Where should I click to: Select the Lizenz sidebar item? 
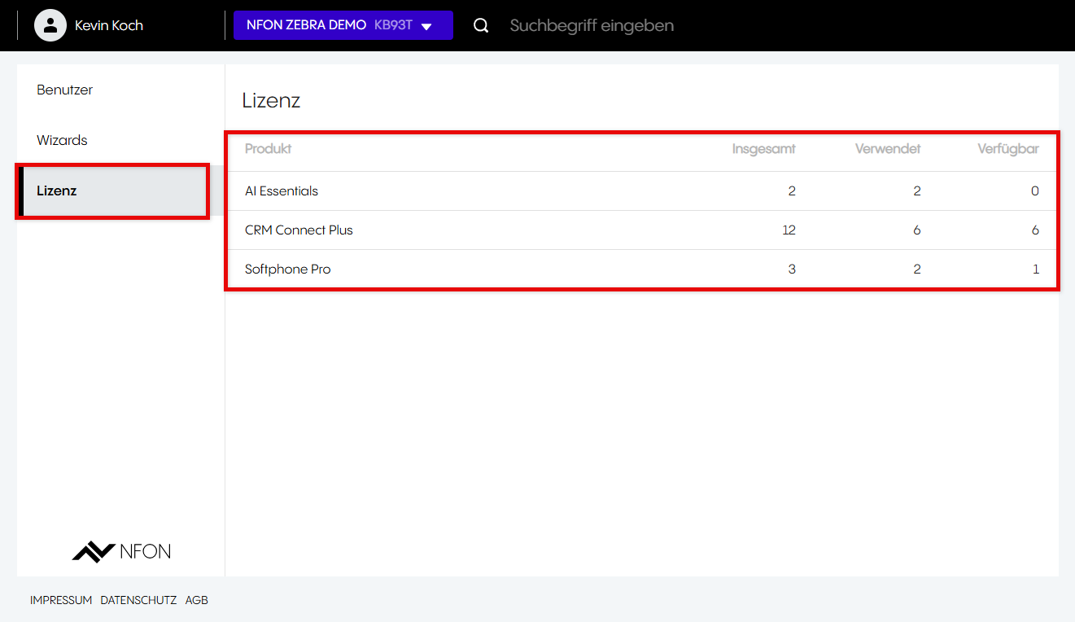57,191
